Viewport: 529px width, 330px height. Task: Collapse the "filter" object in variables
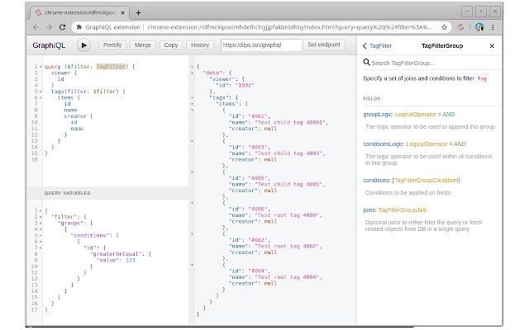[41, 217]
